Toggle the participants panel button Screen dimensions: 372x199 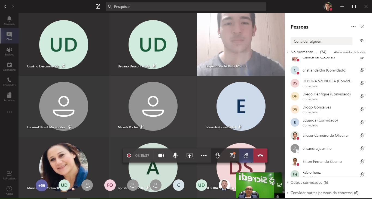click(x=246, y=156)
